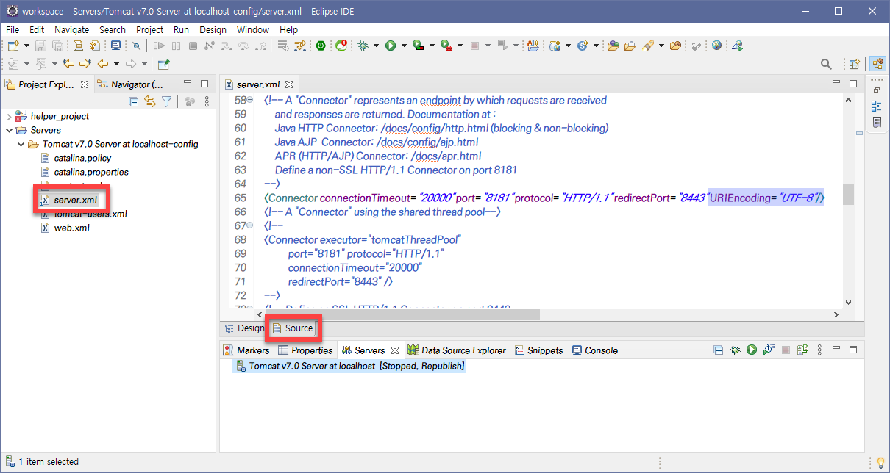
Task: Fold the comment at line 58
Action: click(251, 101)
